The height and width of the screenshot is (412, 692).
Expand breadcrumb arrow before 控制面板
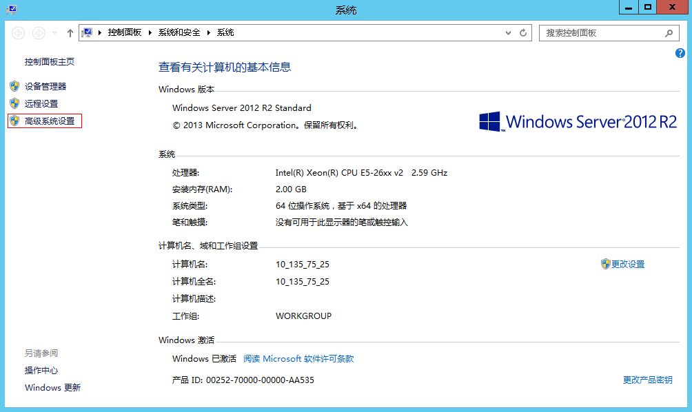(x=100, y=32)
